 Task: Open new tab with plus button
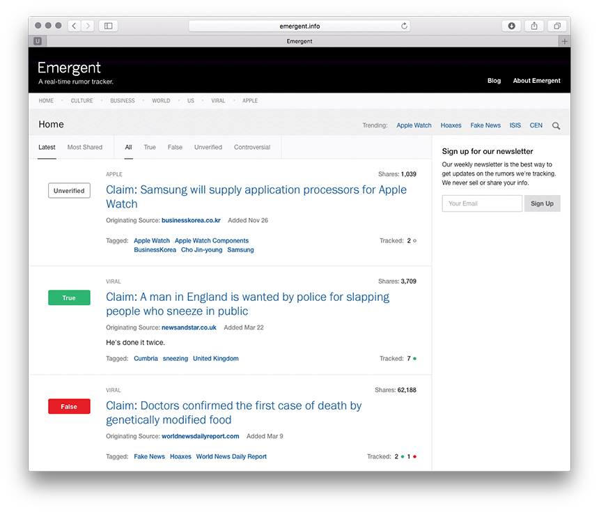pos(564,41)
